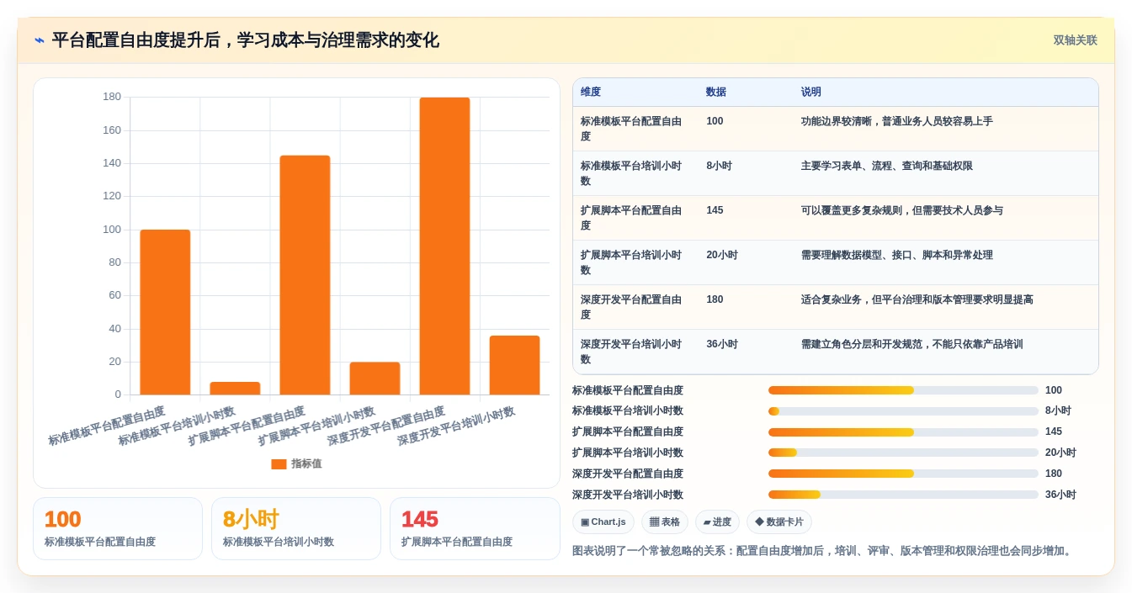Screen dimensions: 1132x593
Task: Click the short bar valued 20
Action: click(375, 379)
